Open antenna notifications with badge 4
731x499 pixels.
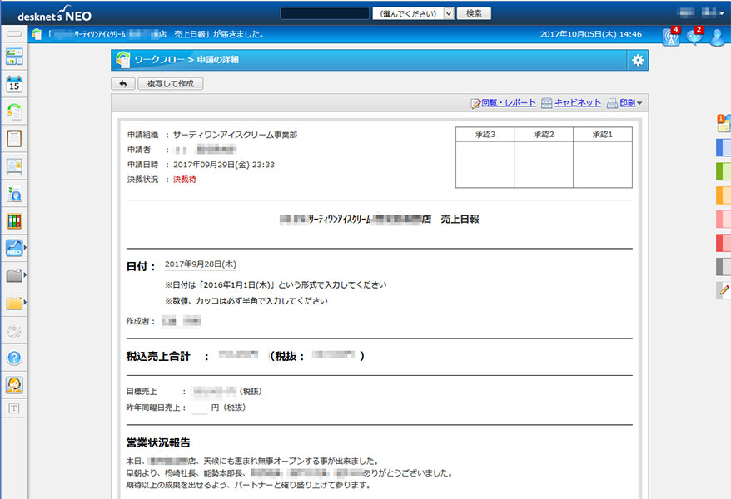click(x=670, y=36)
